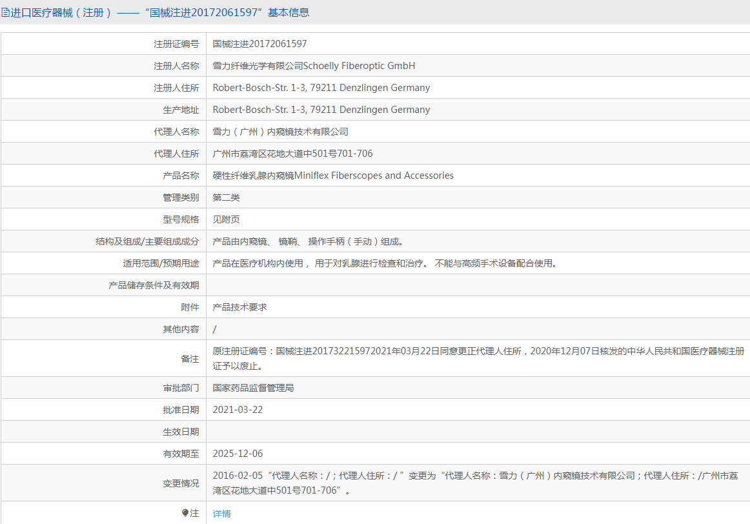Click 广州市荔湾区花地大道中501号701-706 in 代理人住所 row
750x524 pixels.
pyautogui.click(x=292, y=154)
